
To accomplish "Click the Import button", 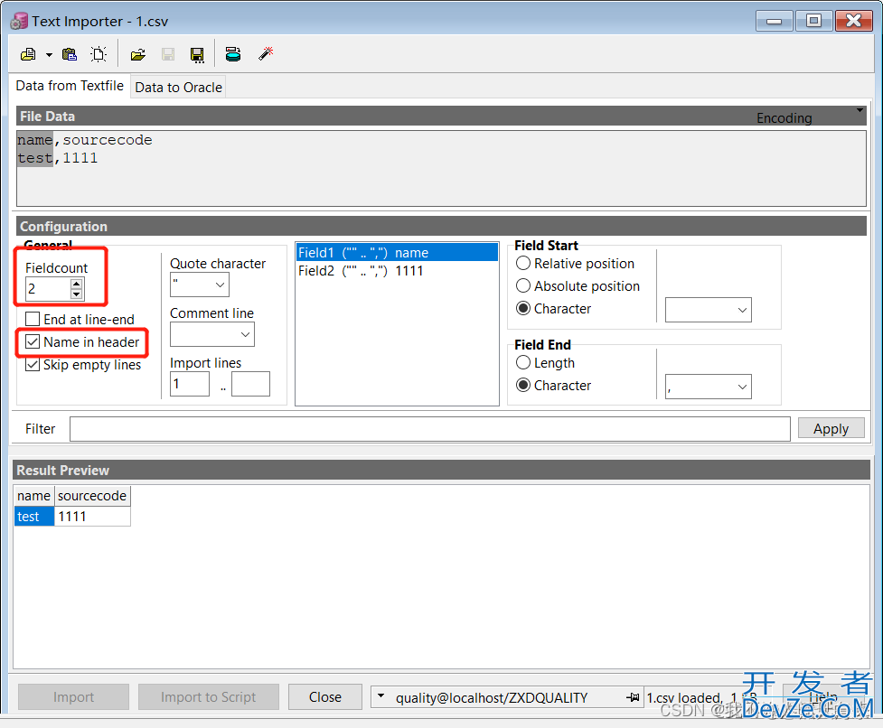I will [x=74, y=697].
